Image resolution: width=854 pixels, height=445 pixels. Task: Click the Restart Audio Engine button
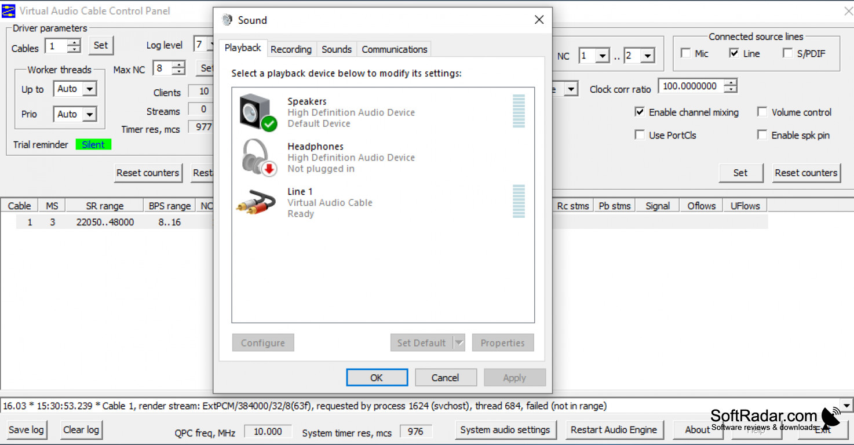tap(614, 430)
